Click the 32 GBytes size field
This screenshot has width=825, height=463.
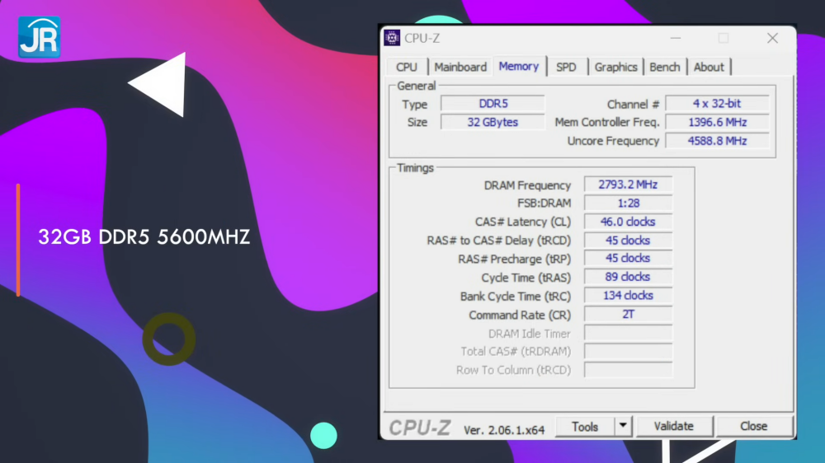pos(493,122)
